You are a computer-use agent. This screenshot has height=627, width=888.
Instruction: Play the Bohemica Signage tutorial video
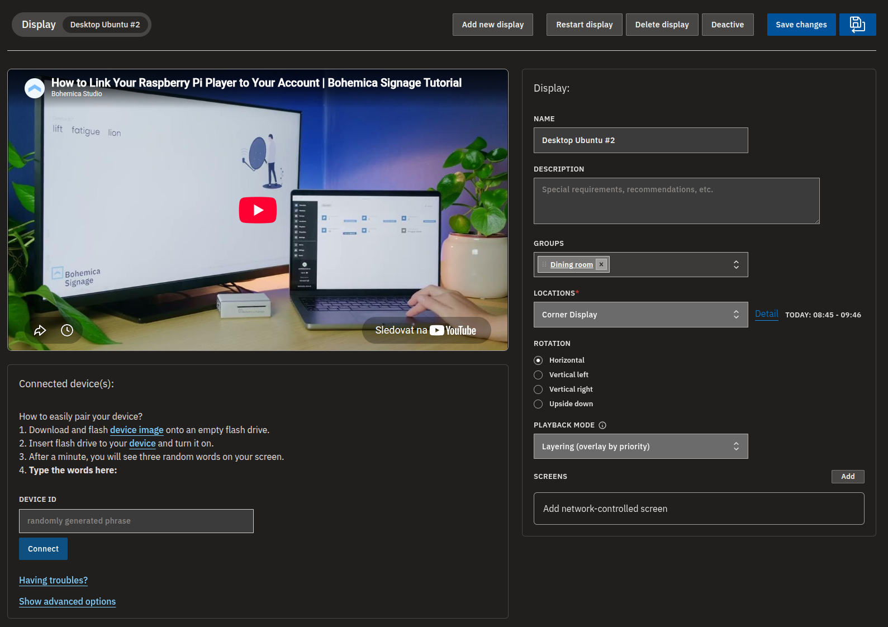[x=258, y=210]
